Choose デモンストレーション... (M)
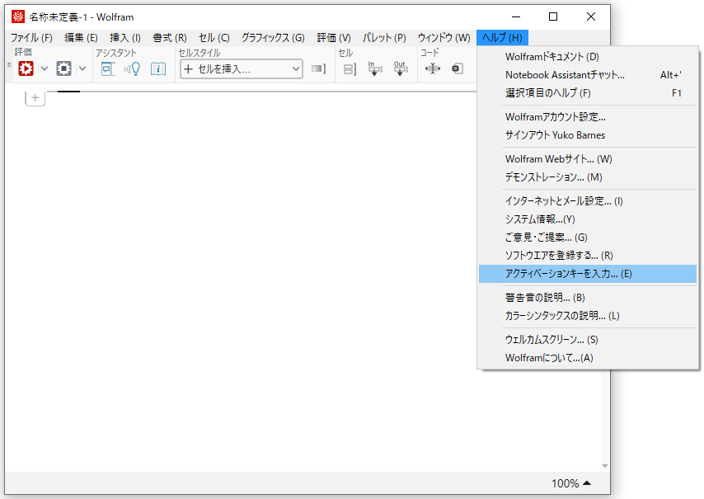The image size is (704, 499). [588, 177]
